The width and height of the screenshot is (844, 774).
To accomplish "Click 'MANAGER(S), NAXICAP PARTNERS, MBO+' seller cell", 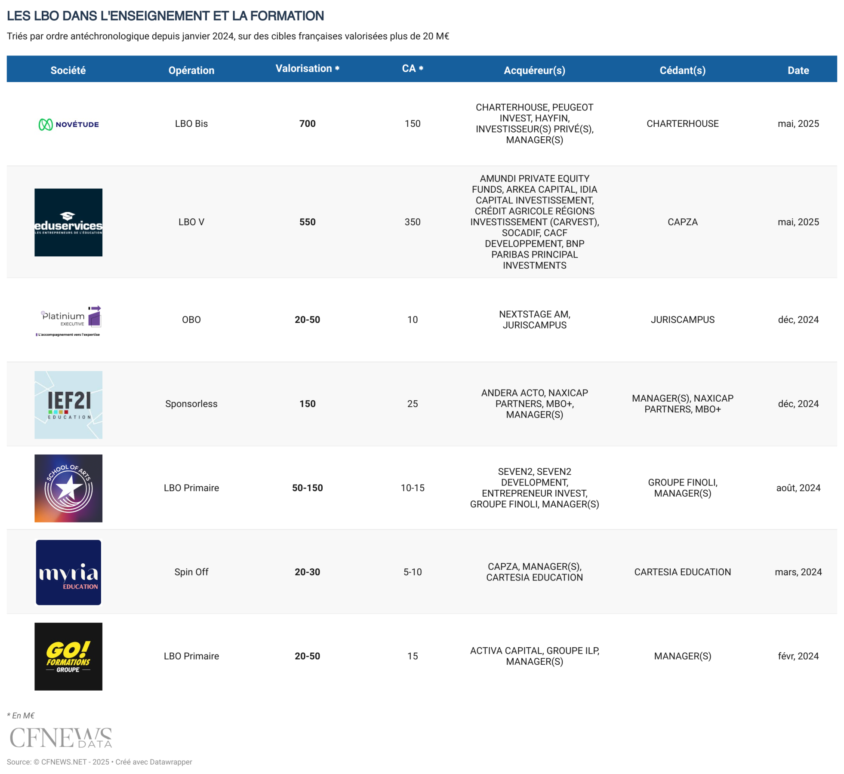I will click(682, 404).
